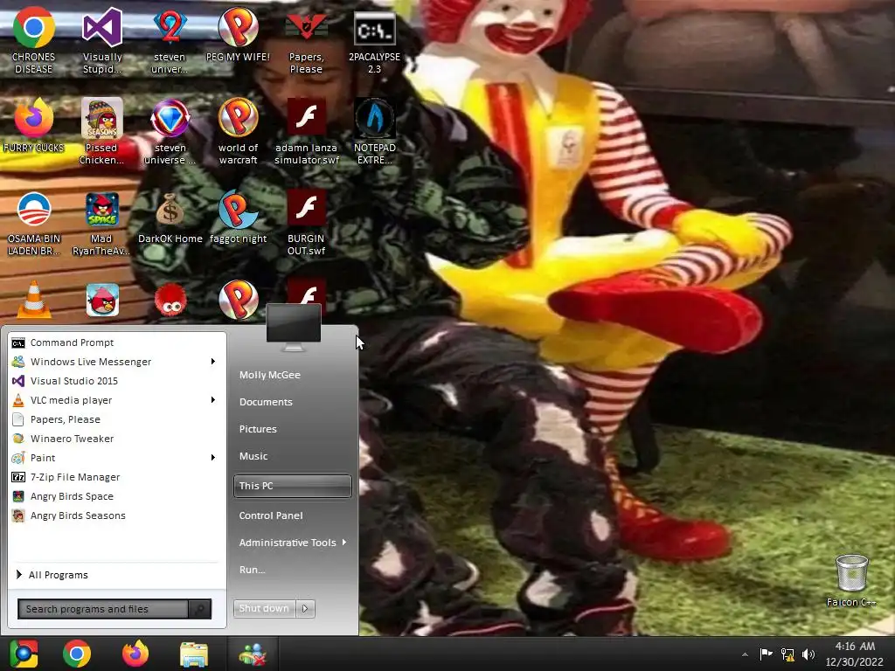Click the search magnifier button in Start menu
This screenshot has height=671, width=895.
(x=200, y=609)
